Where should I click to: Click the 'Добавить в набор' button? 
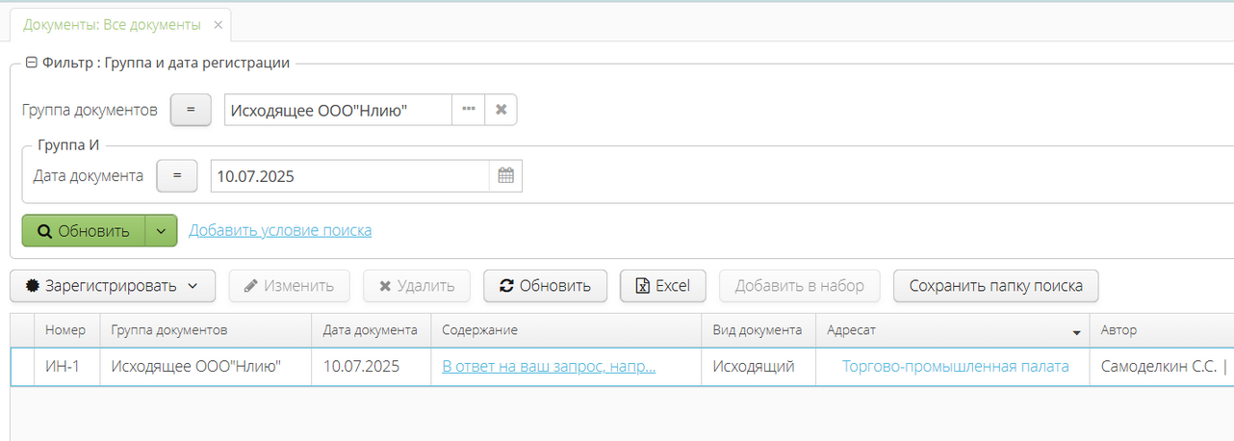[799, 286]
